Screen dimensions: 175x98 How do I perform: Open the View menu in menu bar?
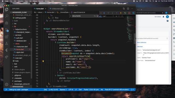click(x=26, y=1)
